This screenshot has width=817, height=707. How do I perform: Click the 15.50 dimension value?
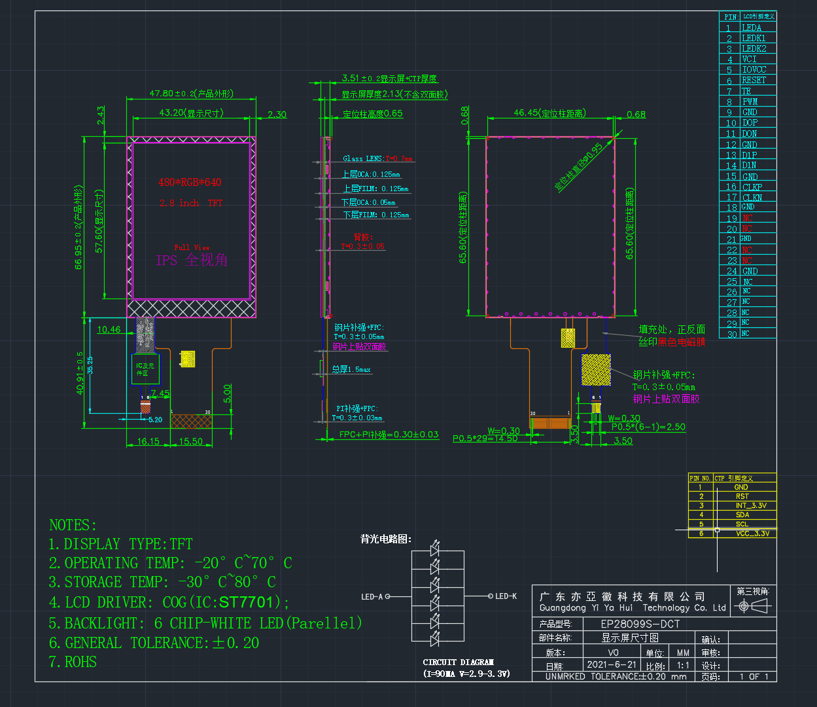pos(191,441)
